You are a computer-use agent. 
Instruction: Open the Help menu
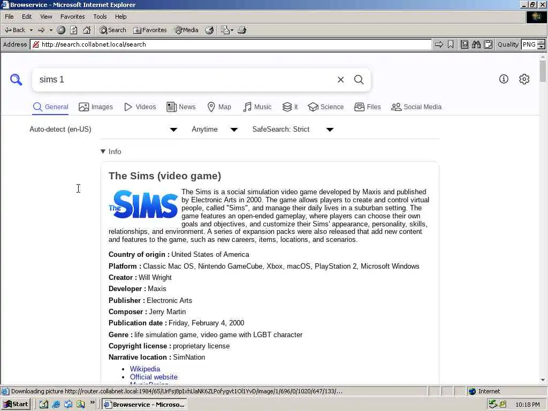point(120,17)
